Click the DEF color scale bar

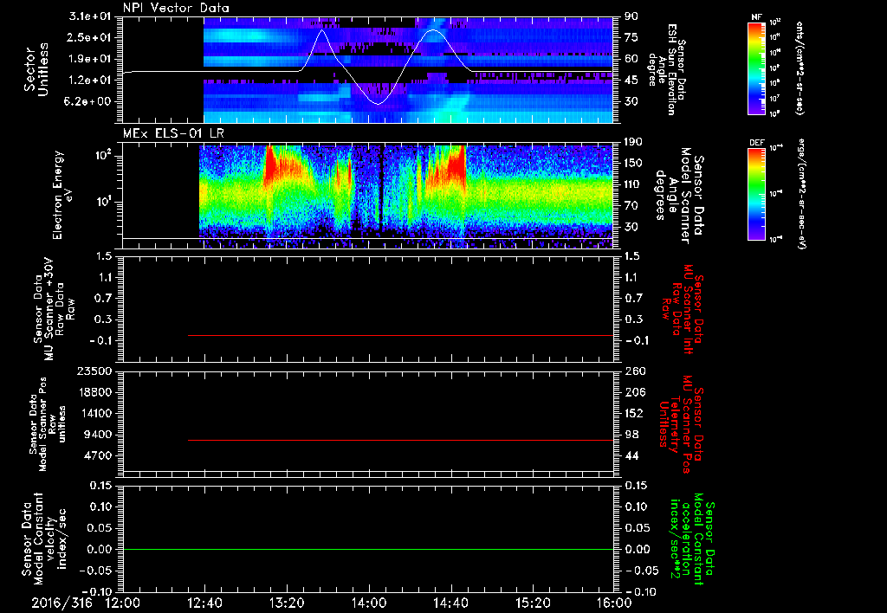click(757, 193)
